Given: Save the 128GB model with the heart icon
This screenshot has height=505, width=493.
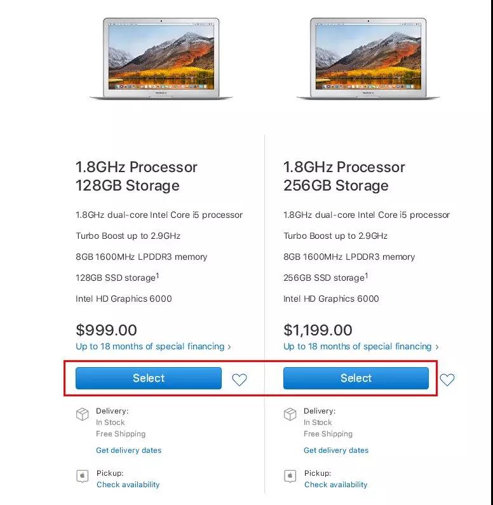Looking at the screenshot, I should [x=239, y=380].
